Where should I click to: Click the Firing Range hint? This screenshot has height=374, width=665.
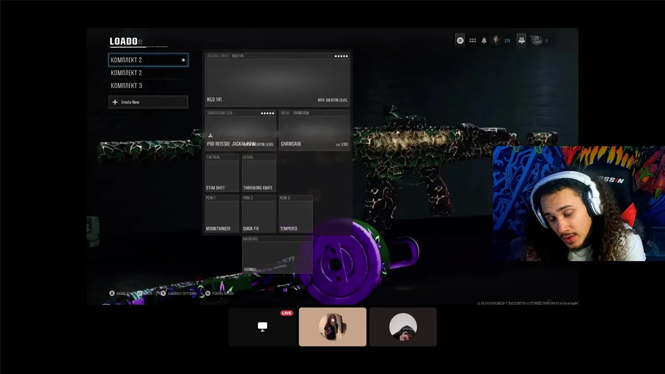(x=220, y=293)
